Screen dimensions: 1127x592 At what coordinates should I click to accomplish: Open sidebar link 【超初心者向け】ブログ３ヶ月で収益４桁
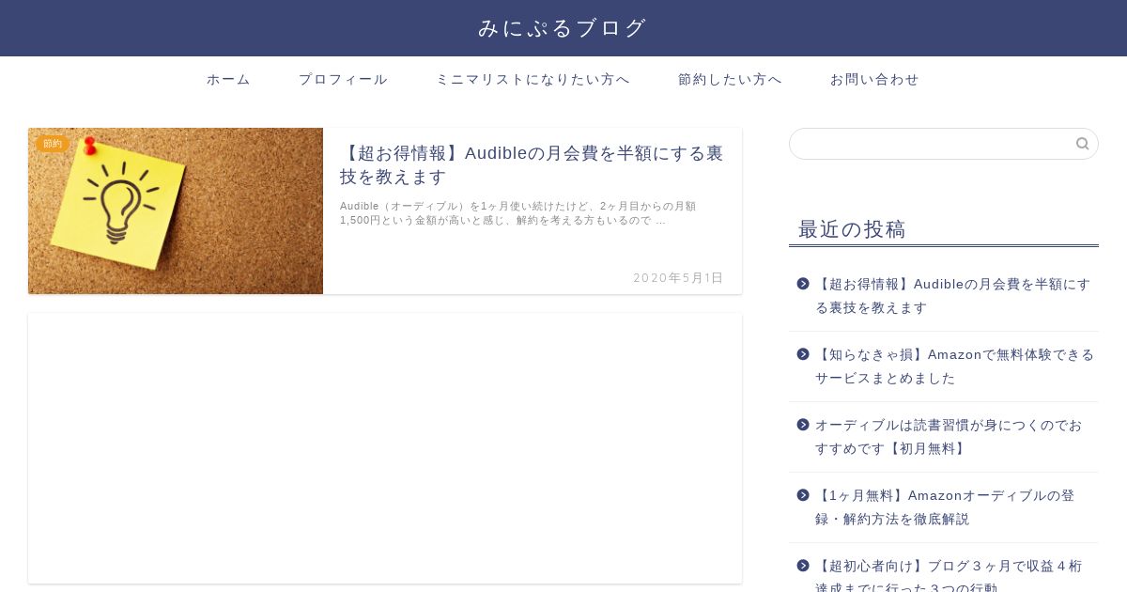click(x=949, y=576)
